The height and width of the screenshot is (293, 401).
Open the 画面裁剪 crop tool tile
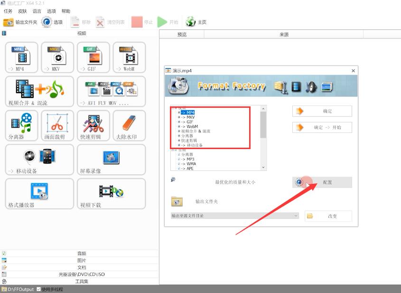coord(57,126)
